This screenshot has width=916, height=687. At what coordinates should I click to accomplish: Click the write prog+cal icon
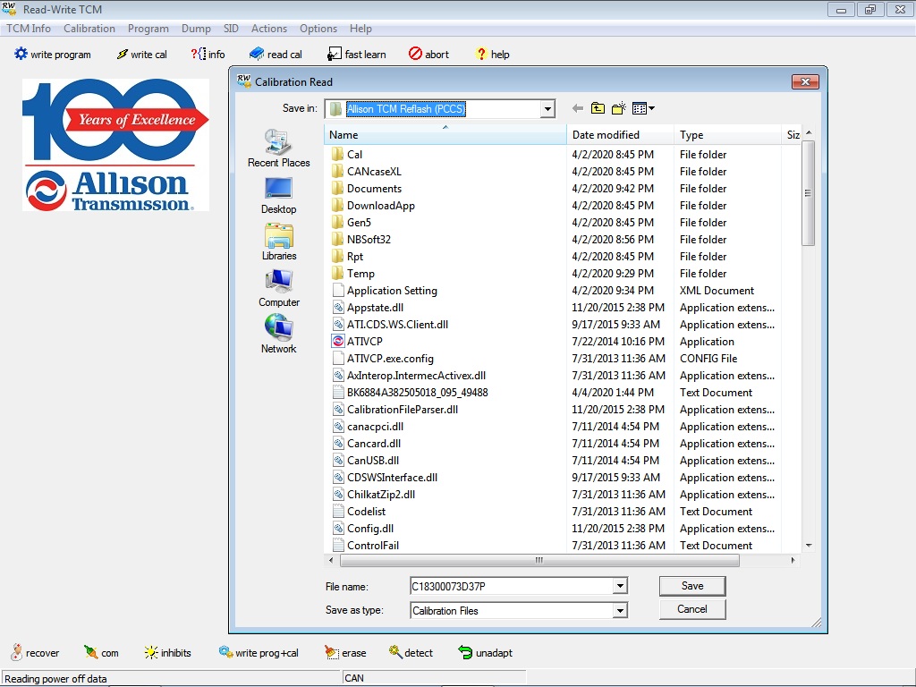pyautogui.click(x=225, y=652)
